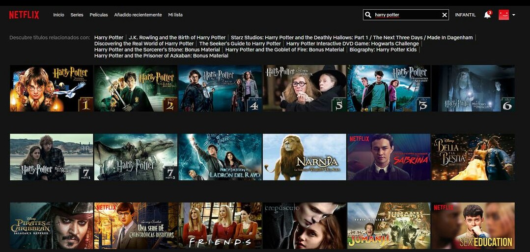Screen dimensions: 530x252
Task: Open the notifications bell
Action: 487,15
